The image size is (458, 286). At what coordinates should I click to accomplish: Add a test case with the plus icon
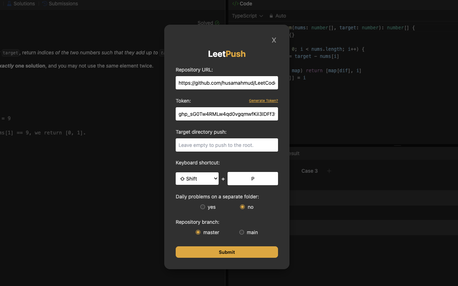329,171
